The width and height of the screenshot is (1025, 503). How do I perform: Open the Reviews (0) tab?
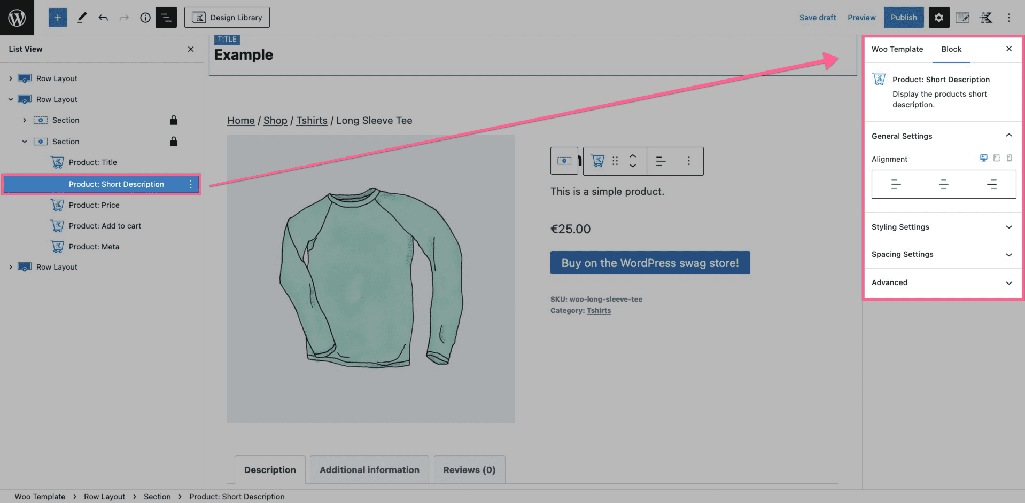tap(469, 470)
